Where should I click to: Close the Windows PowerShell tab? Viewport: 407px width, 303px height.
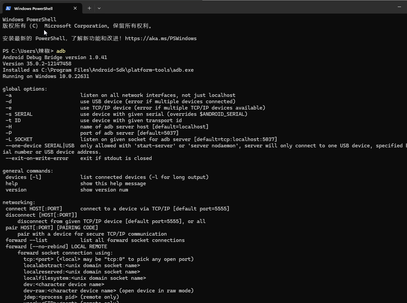point(75,8)
